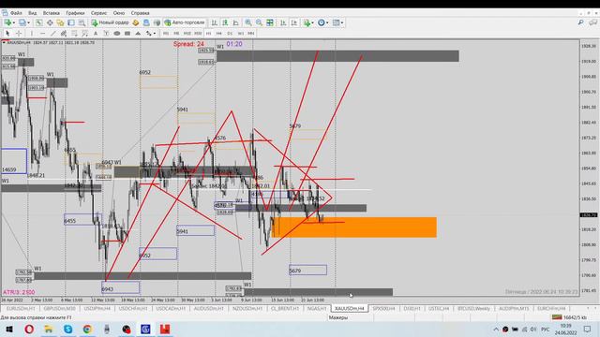Open the yellow diamond MetaEditor icon
600x337 pixels.
coord(135,22)
